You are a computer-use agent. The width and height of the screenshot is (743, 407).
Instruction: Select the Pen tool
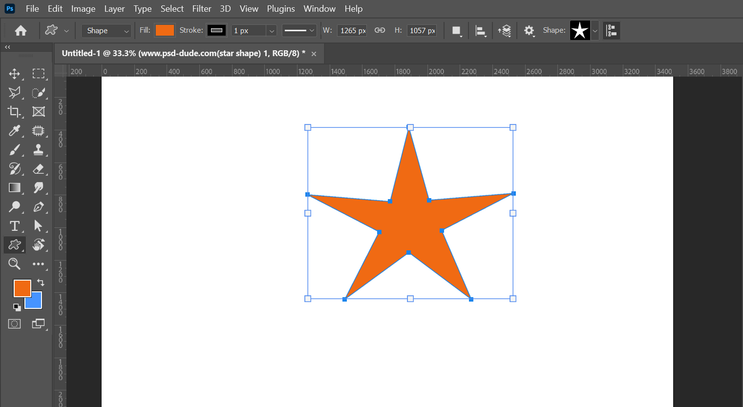[x=38, y=207]
